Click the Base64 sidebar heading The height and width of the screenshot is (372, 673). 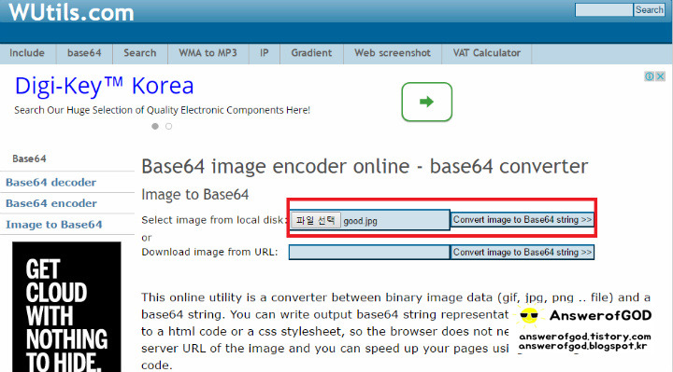coord(29,158)
